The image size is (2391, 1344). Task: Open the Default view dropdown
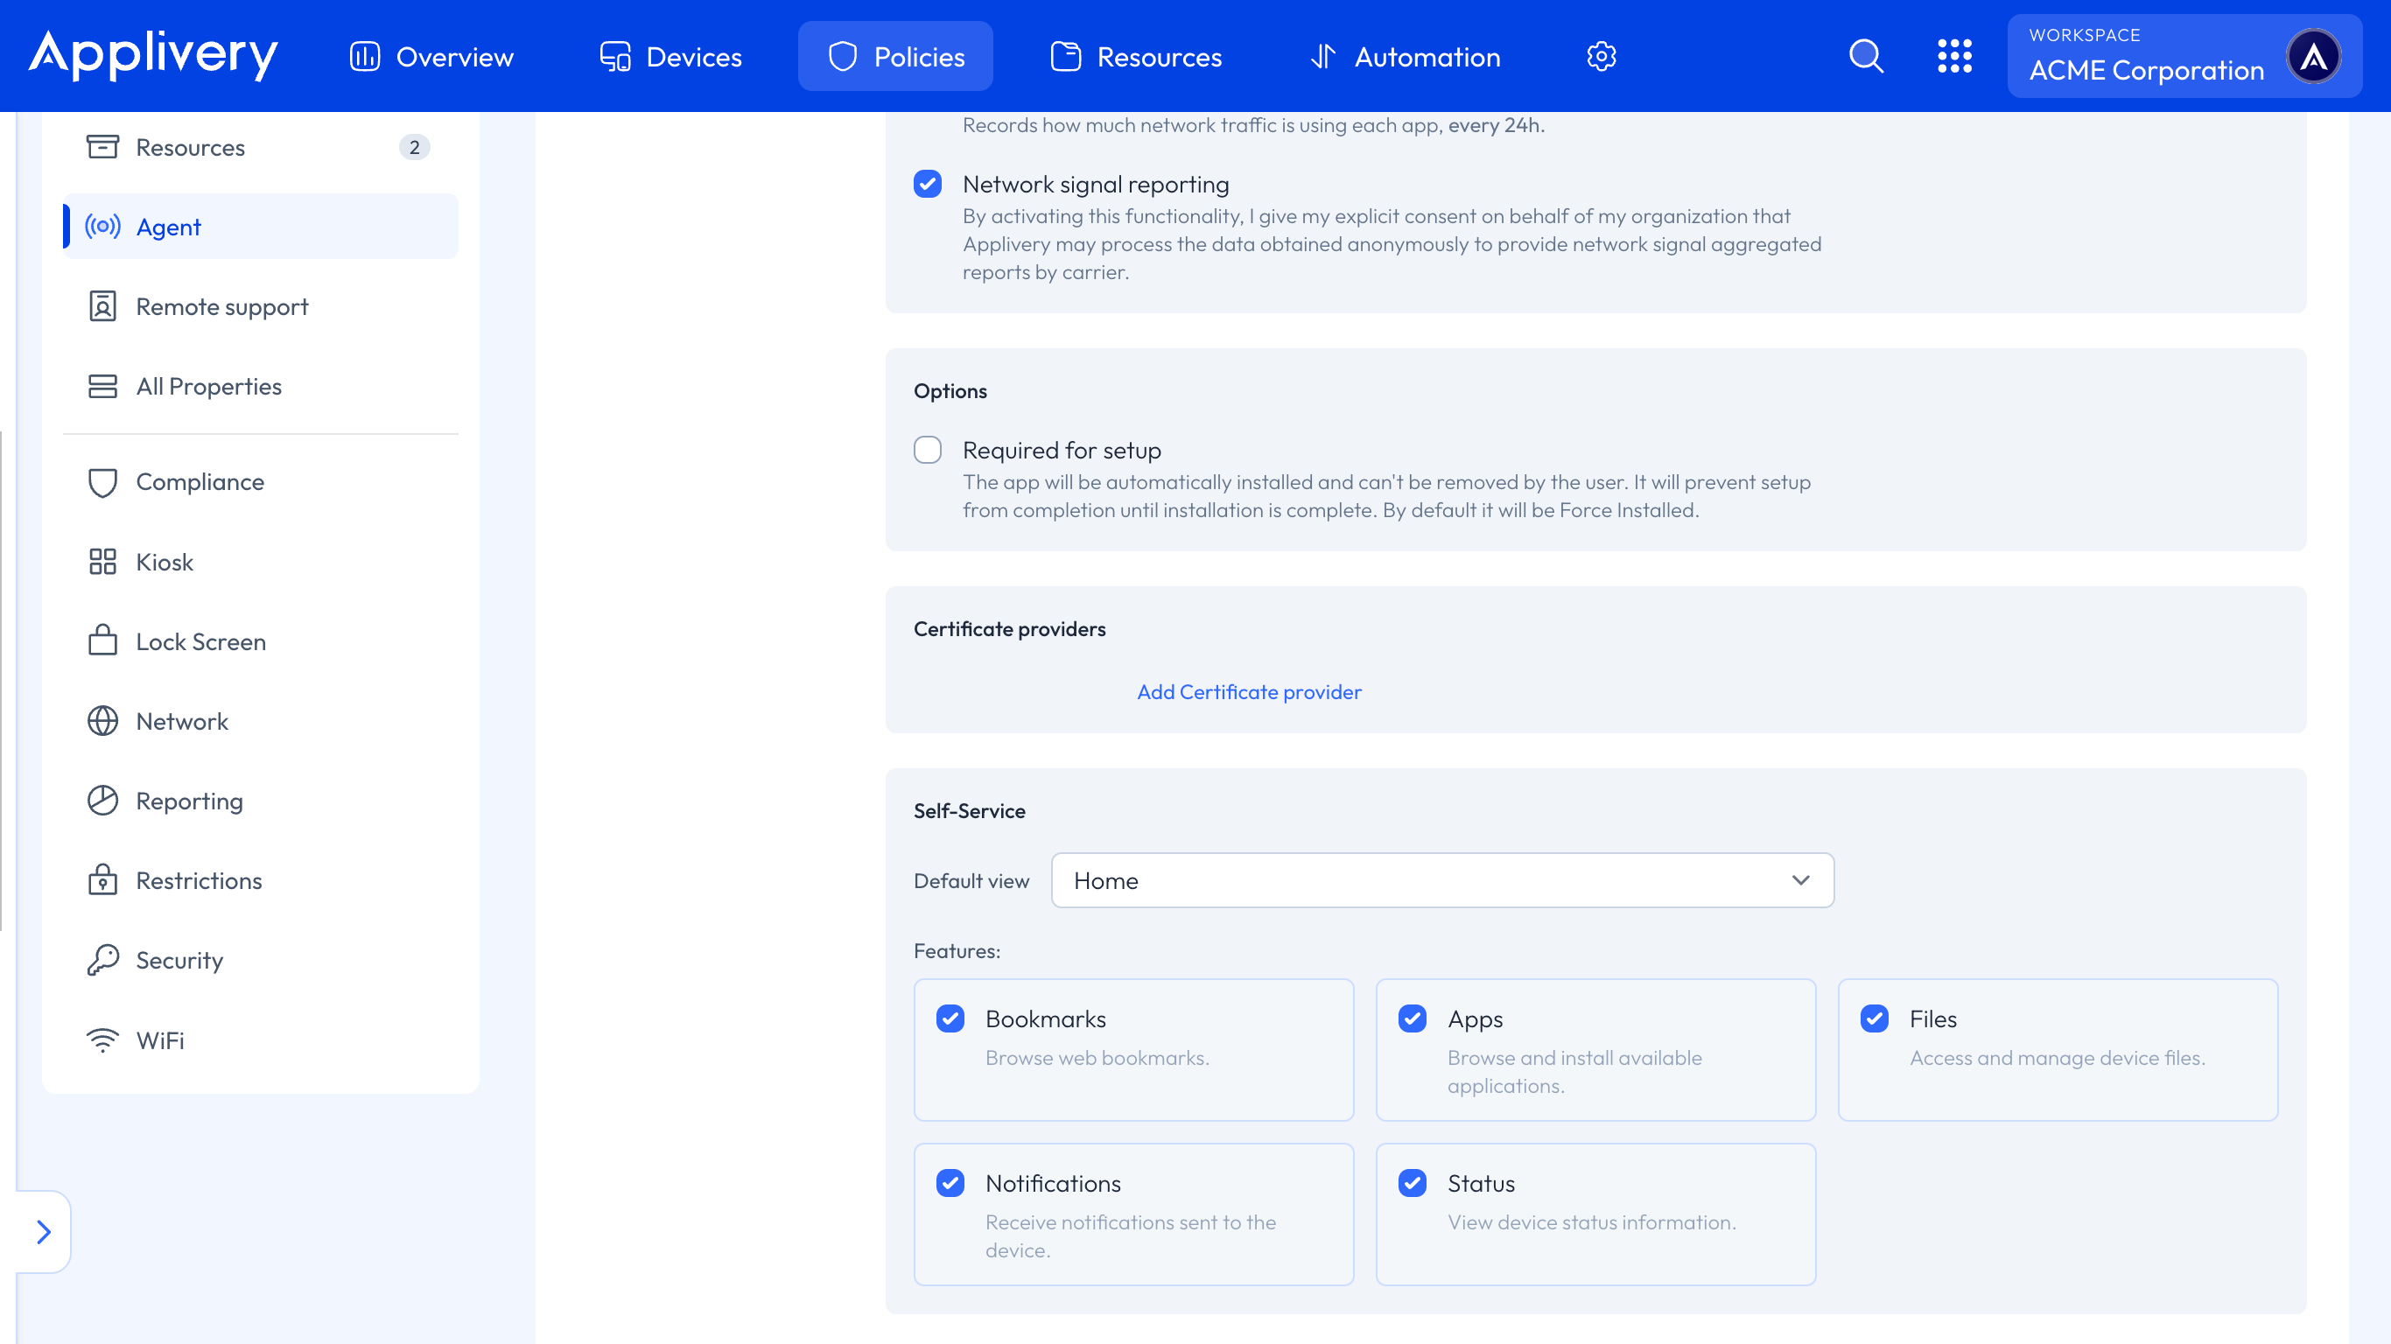click(1441, 880)
